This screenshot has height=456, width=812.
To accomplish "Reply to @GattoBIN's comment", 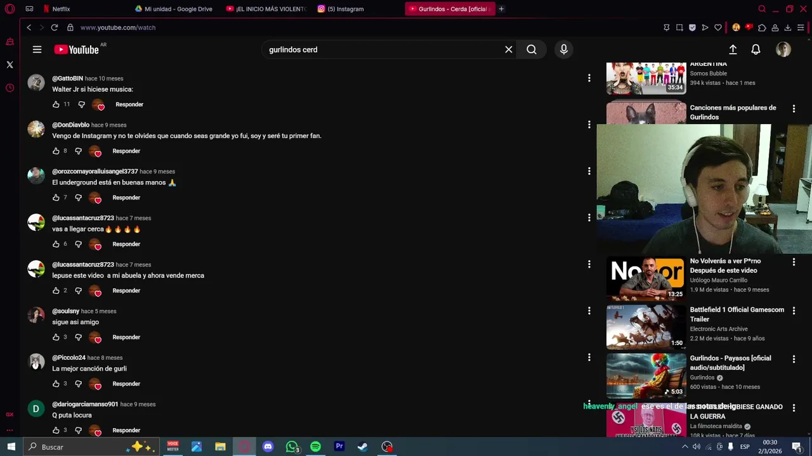I will point(129,104).
